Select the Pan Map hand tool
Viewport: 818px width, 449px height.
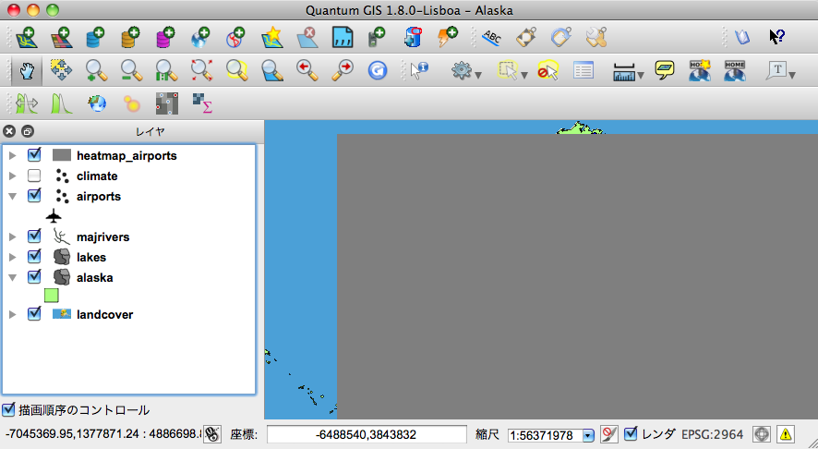coord(27,70)
